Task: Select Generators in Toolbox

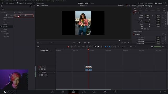Action: tap(6, 22)
